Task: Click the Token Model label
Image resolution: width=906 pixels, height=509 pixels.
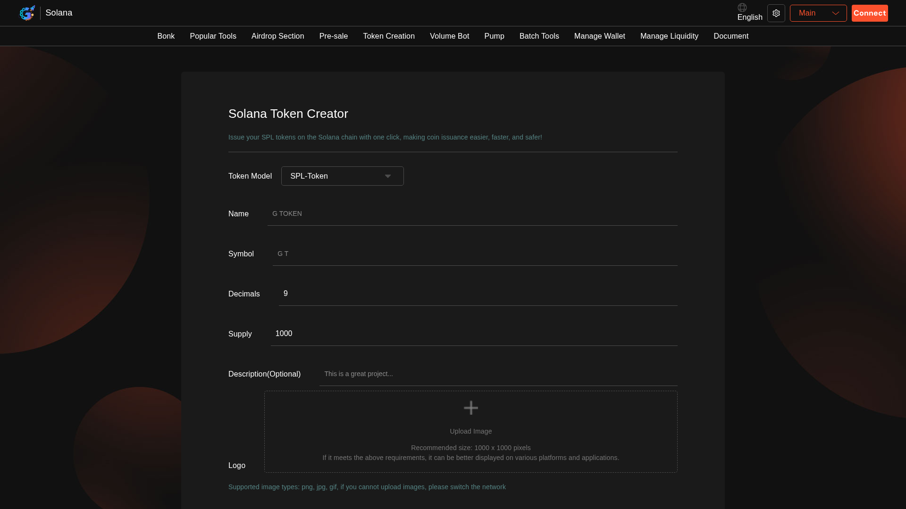Action: pyautogui.click(x=250, y=176)
